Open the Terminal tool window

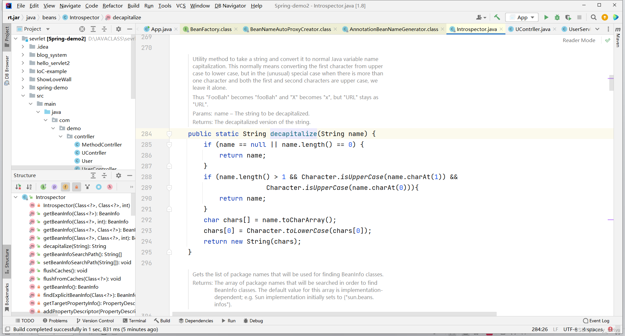(x=134, y=321)
